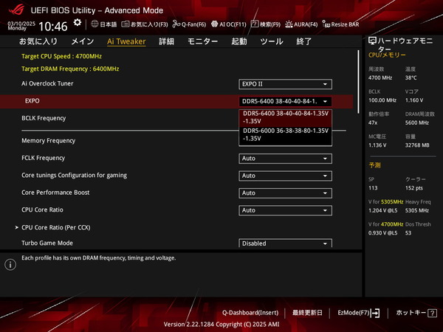Viewport: 443px width, 332px height.
Task: Click the language globe icon 日本語
Action: point(103,24)
